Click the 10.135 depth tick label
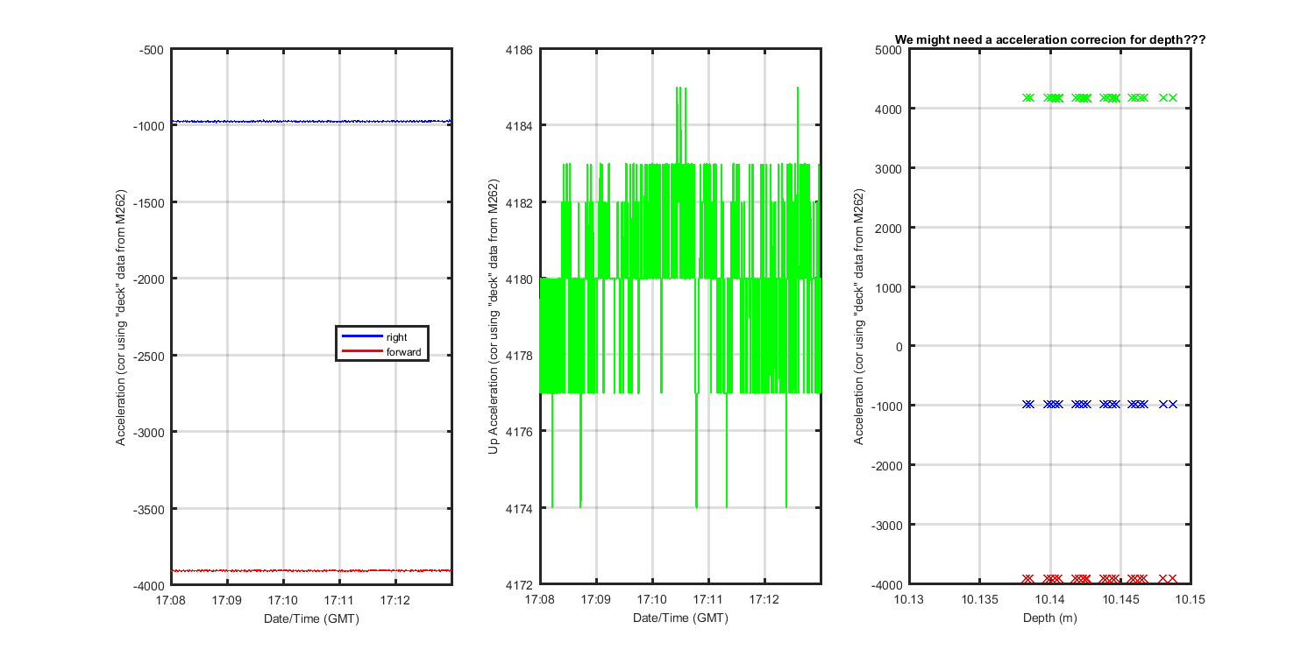The width and height of the screenshot is (1315, 657). (x=979, y=600)
